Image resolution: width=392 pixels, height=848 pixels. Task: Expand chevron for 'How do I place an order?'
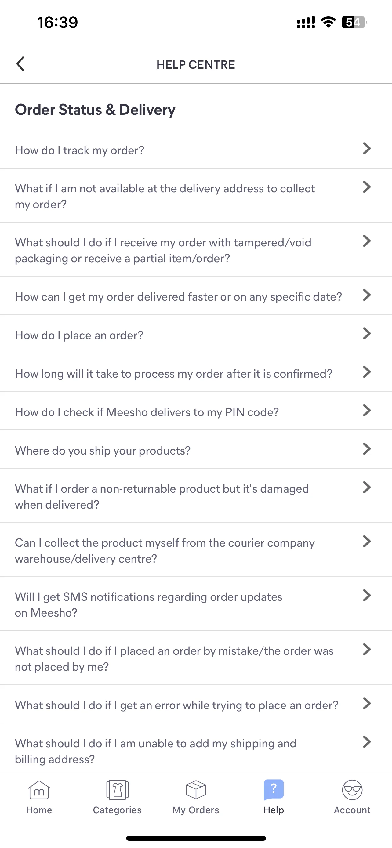click(x=367, y=333)
